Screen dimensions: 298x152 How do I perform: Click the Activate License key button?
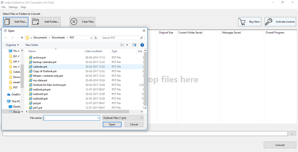point(280,22)
